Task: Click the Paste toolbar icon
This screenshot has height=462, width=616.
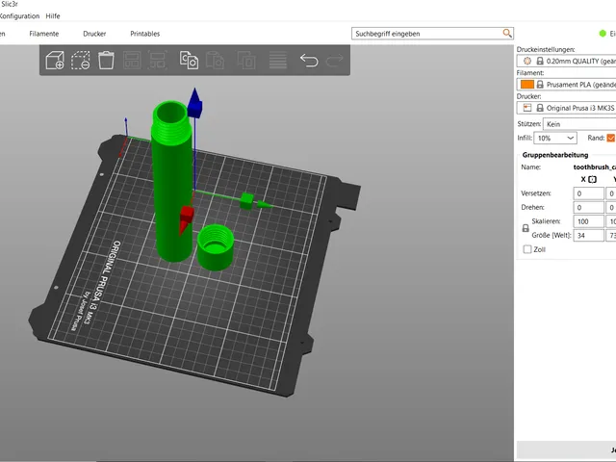Action: 215,61
